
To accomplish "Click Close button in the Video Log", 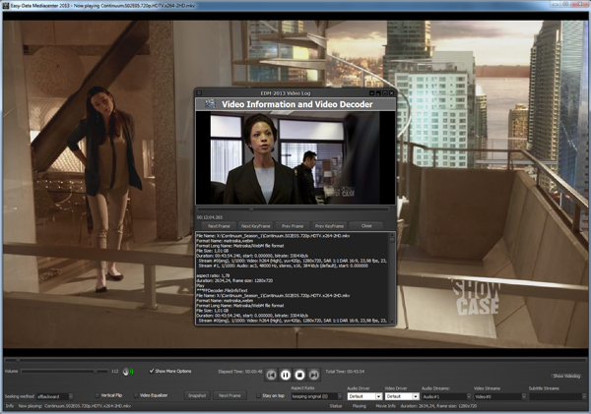I will point(366,226).
